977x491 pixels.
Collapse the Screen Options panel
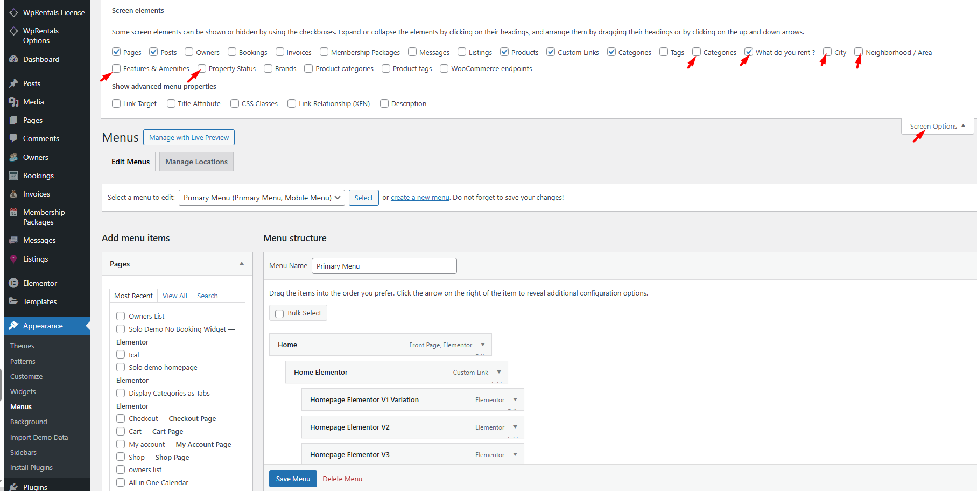coord(937,127)
